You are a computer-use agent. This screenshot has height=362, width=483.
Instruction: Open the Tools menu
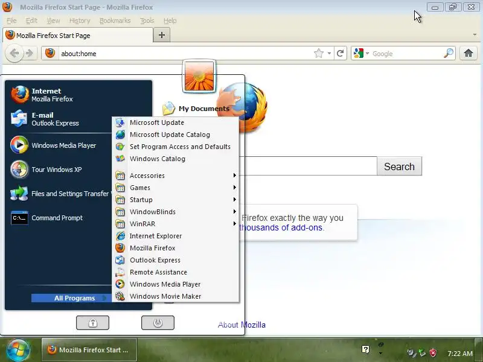click(147, 21)
